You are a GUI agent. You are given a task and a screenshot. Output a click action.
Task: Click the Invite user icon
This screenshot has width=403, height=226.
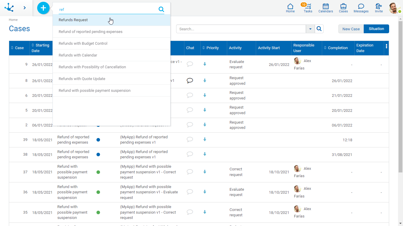click(379, 8)
